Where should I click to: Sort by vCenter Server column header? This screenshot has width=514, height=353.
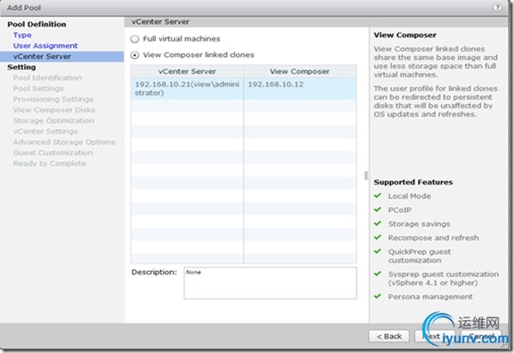187,71
